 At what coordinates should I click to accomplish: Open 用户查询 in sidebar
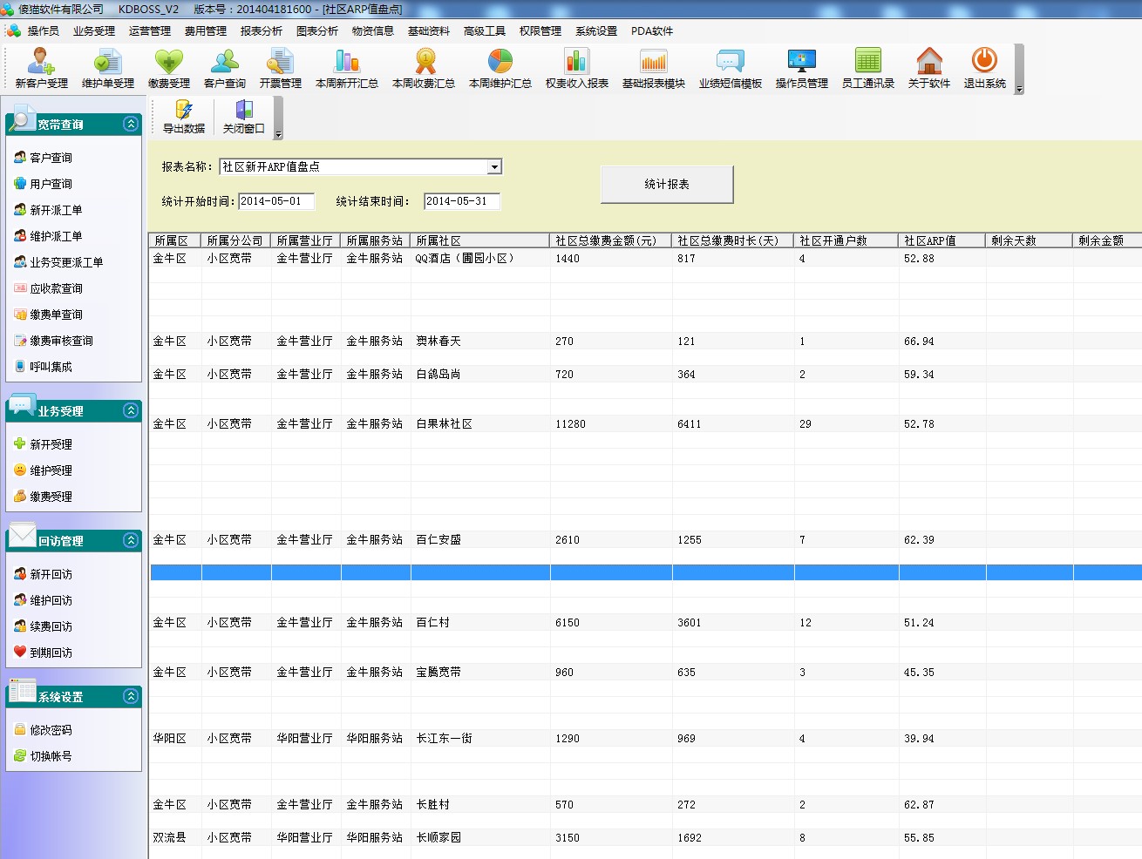[44, 184]
